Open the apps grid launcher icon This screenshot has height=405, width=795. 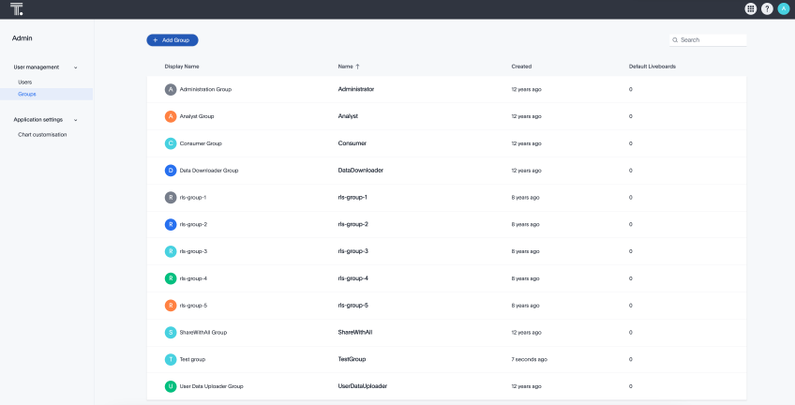pos(751,8)
